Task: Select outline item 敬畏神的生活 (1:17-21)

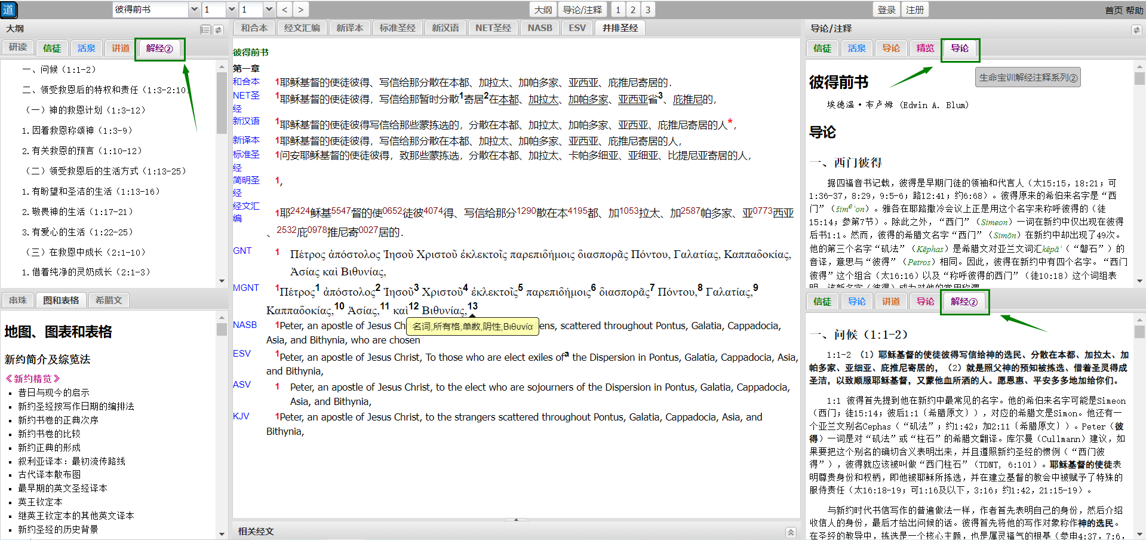Action: [x=78, y=212]
